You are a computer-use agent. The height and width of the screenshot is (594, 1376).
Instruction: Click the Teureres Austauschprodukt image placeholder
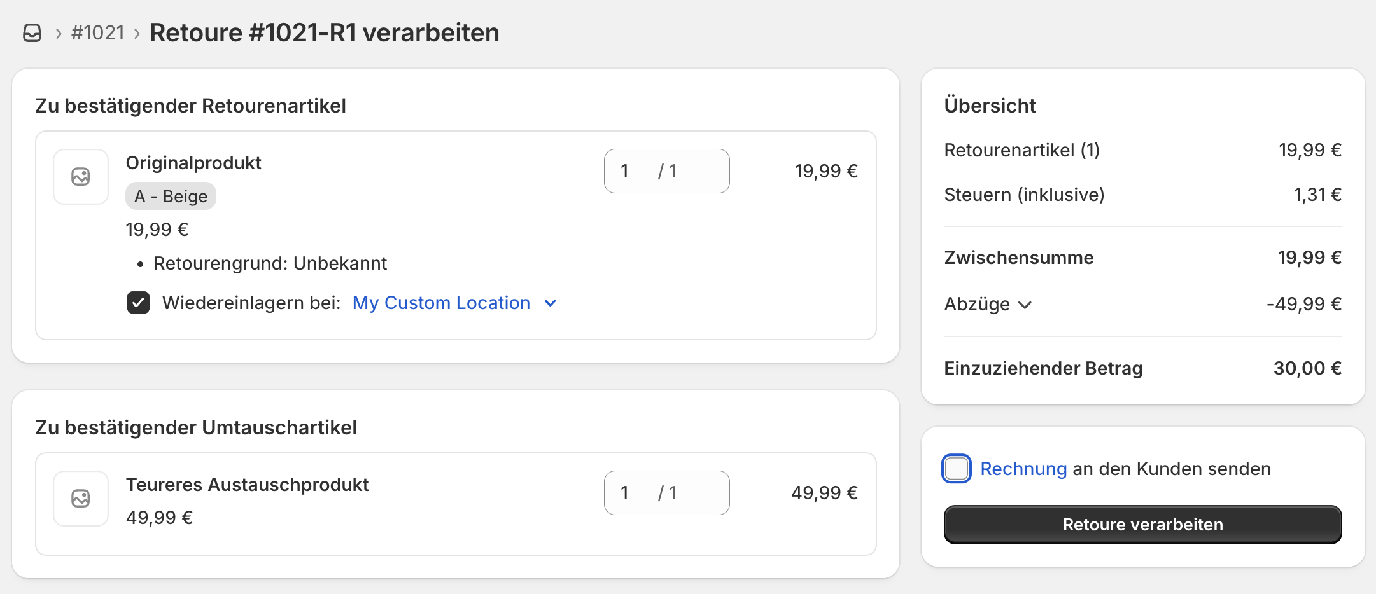pos(81,499)
